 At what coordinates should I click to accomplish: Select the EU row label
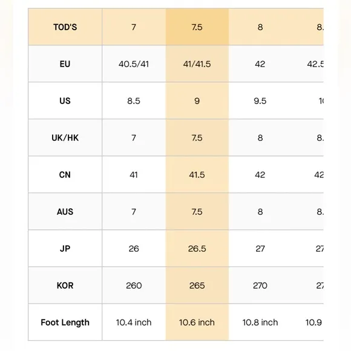65,64
